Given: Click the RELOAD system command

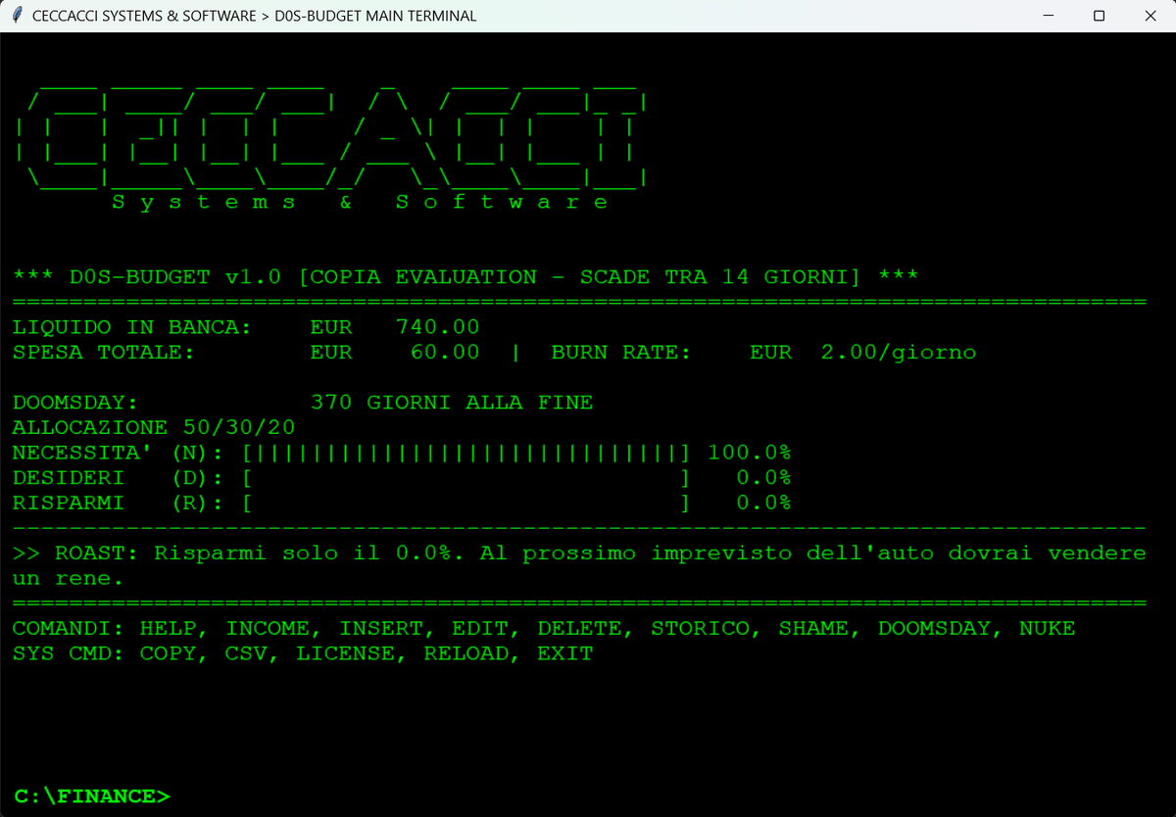Looking at the screenshot, I should click(466, 653).
